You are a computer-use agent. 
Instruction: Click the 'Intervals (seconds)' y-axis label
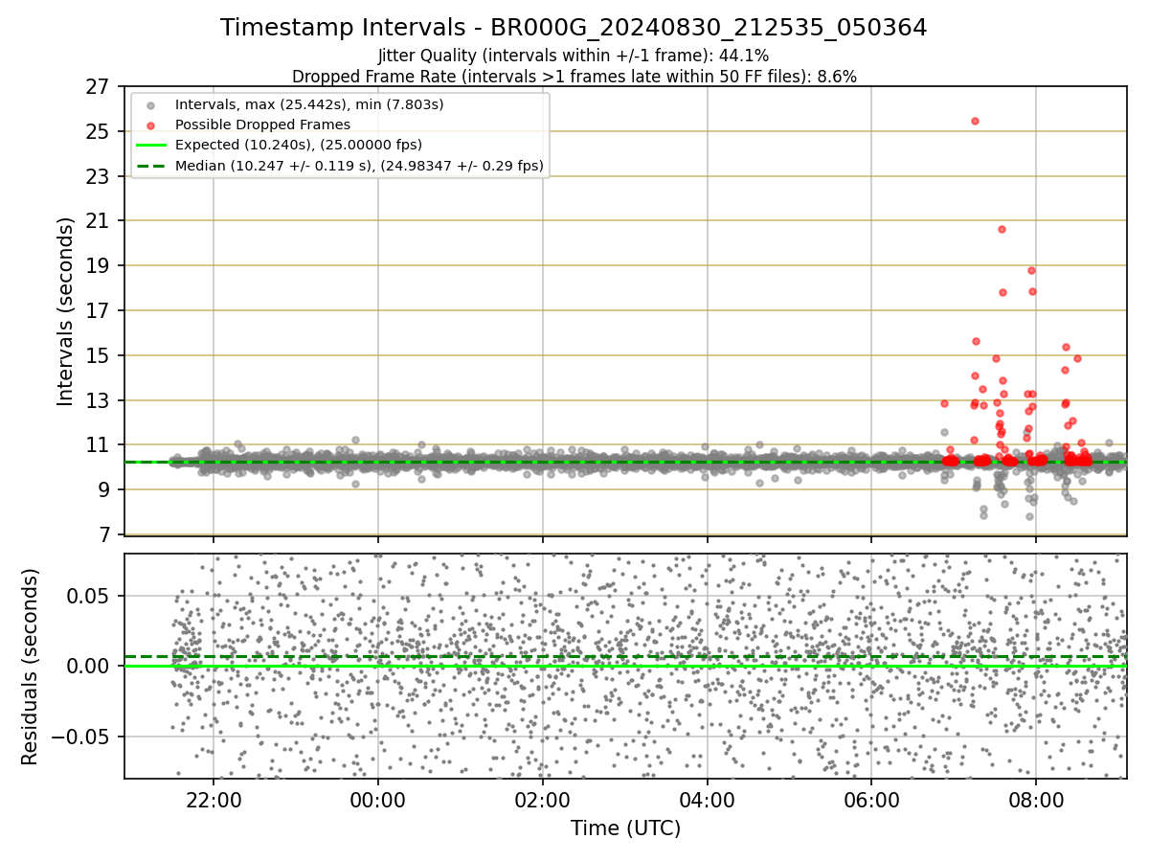(x=65, y=311)
